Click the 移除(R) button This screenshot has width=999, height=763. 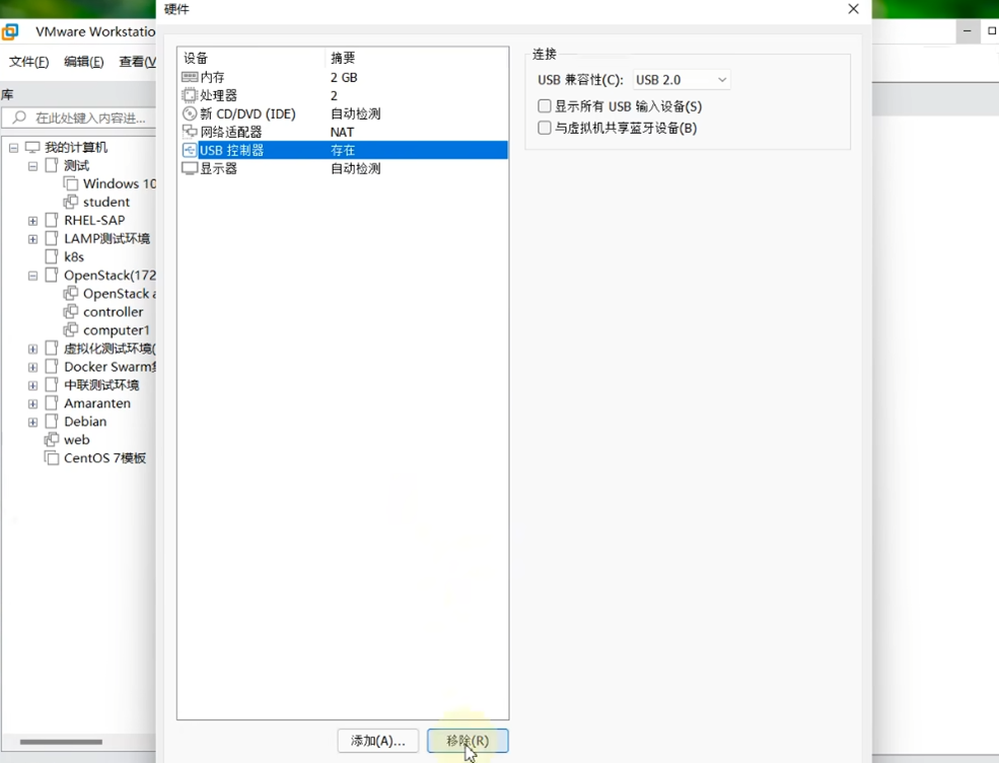(x=468, y=741)
